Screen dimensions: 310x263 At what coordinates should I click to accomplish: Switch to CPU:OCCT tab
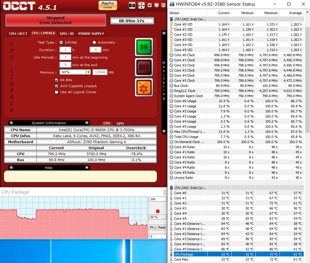(18, 34)
